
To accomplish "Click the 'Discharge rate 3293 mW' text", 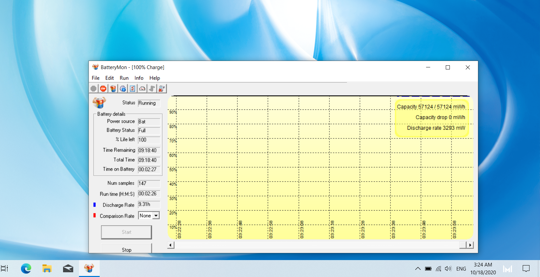I will [x=436, y=128].
